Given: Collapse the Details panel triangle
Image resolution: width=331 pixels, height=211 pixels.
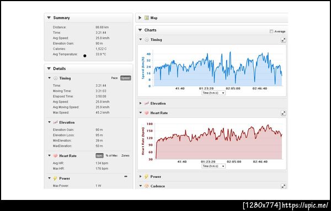Looking at the screenshot, I should point(49,68).
